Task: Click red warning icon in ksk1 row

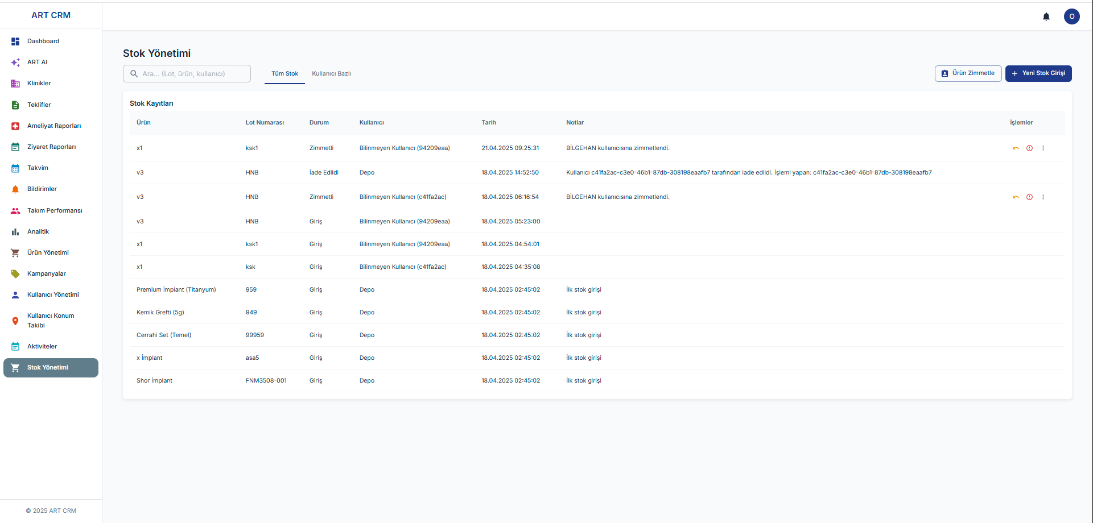Action: tap(1029, 148)
